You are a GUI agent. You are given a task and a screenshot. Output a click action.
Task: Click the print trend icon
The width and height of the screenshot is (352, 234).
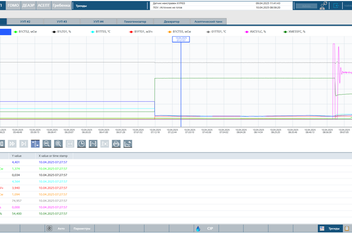click(x=116, y=144)
